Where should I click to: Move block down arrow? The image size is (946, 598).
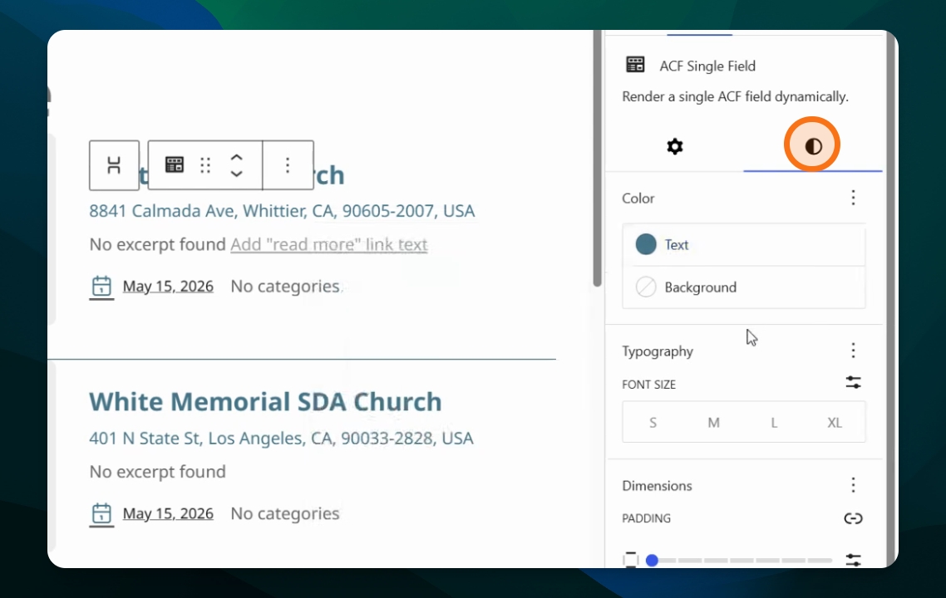coord(236,174)
